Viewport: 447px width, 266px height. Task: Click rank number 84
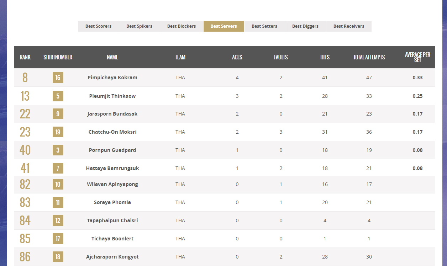(x=25, y=220)
